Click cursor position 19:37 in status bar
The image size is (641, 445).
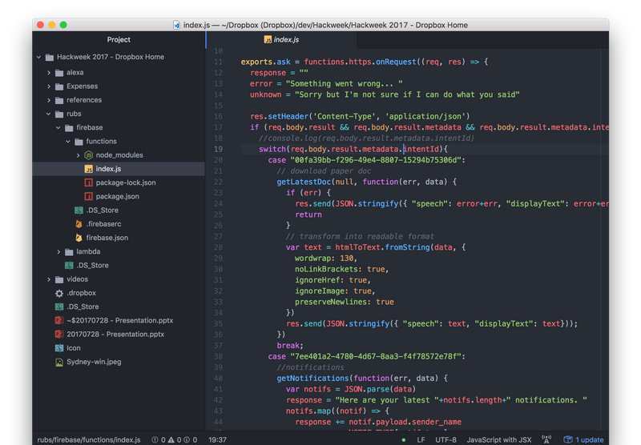(x=217, y=440)
